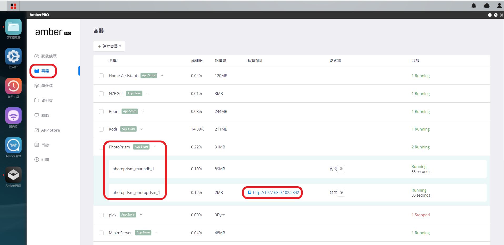Click the 2 Running status of PhotoPrism
This screenshot has height=245, width=504.
[421, 147]
